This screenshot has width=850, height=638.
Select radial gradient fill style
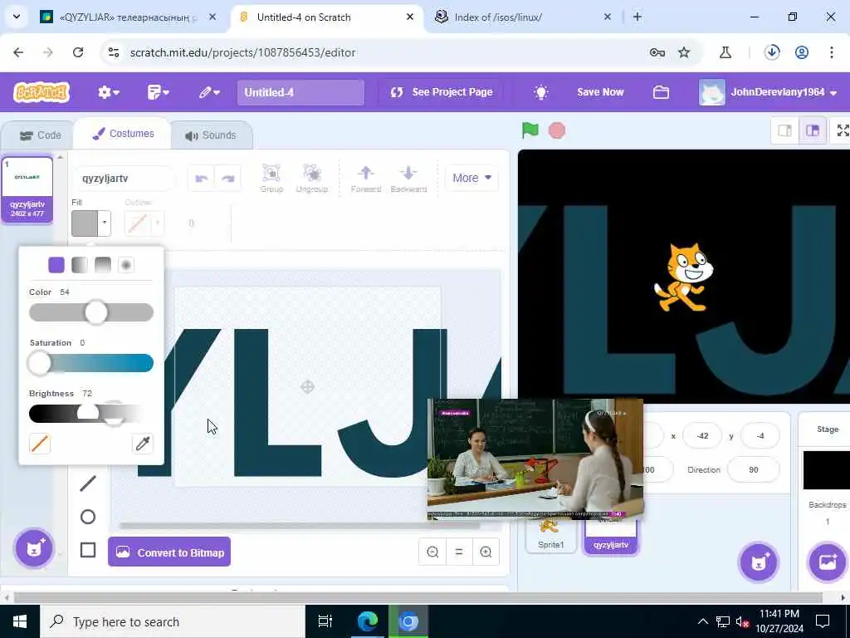126,265
